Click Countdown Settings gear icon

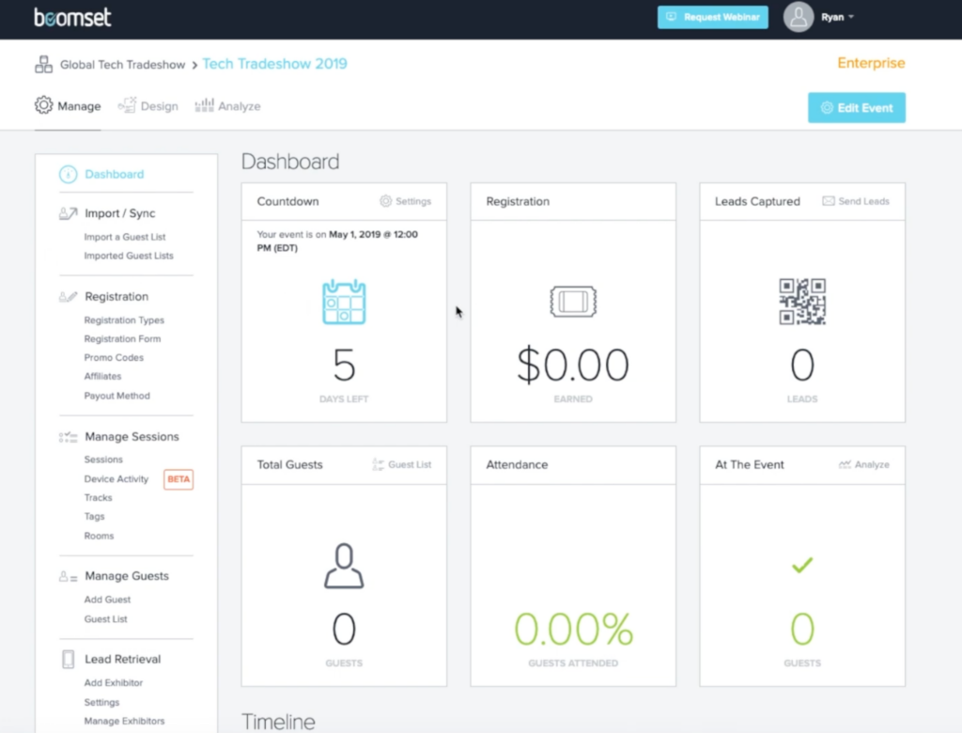[x=385, y=201]
